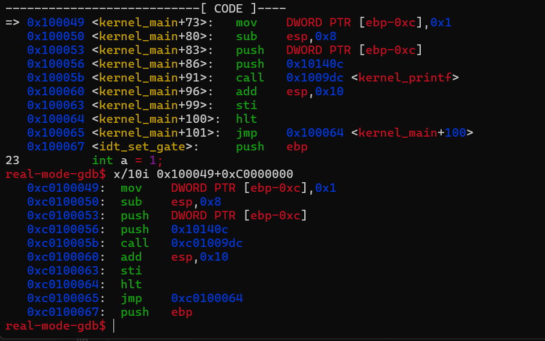Click the hlt instruction at 0xc0100064
Screen dimensions: 545x341
(131, 285)
